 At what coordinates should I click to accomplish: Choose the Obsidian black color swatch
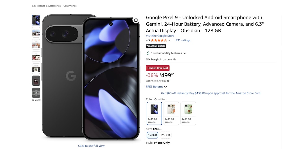coord(154,113)
